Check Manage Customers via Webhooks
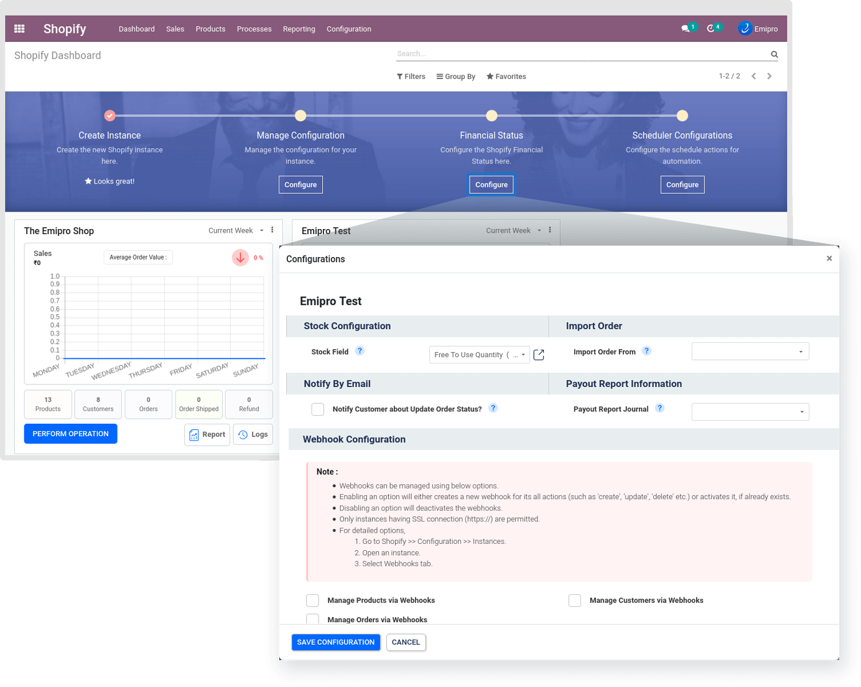 [x=575, y=601]
